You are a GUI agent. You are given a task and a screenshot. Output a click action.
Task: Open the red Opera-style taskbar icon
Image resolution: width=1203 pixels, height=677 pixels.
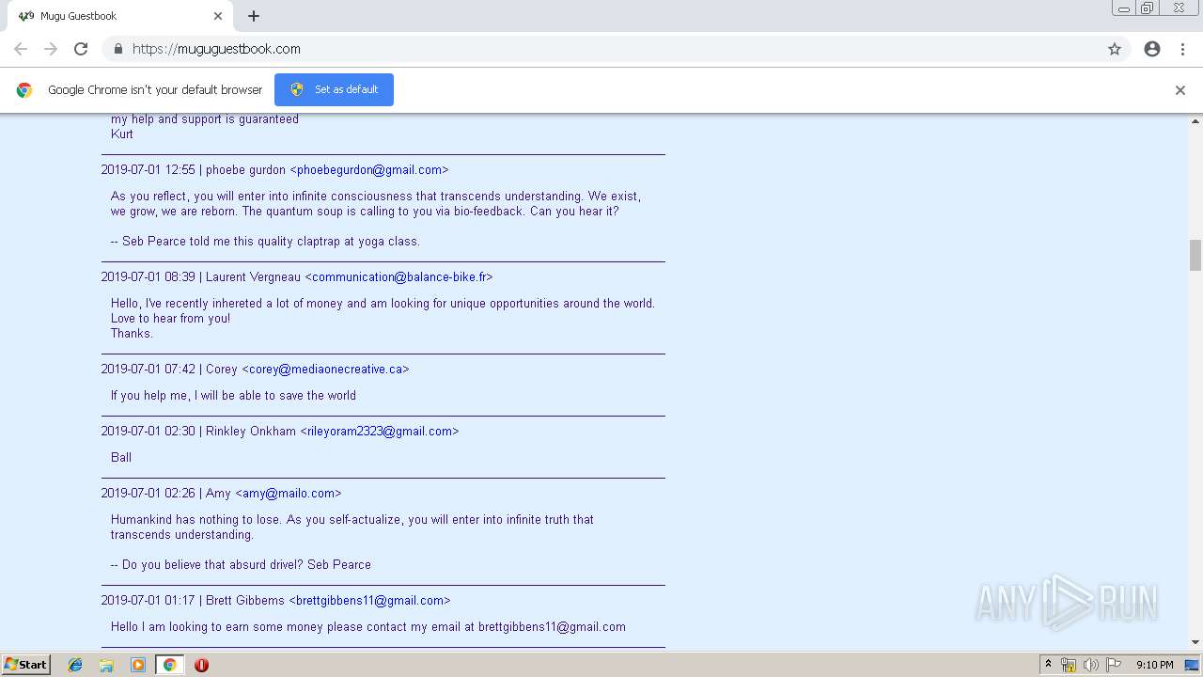coord(201,665)
